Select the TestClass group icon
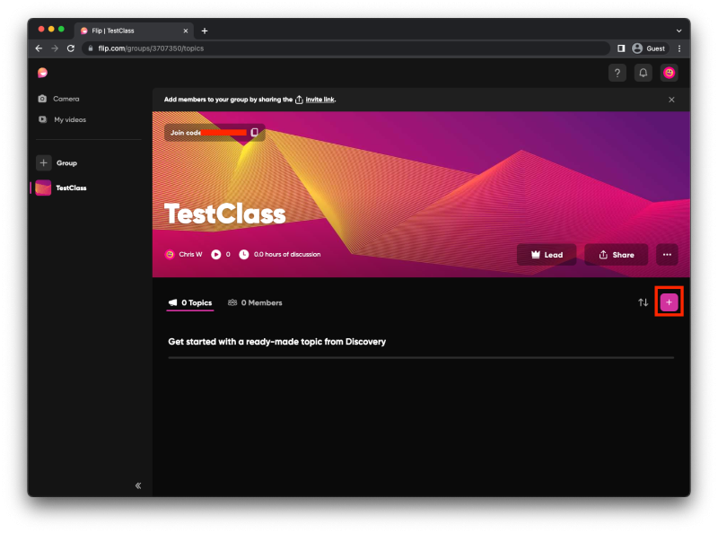 [x=43, y=188]
